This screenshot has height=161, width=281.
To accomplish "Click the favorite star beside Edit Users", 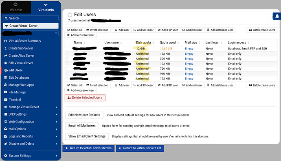I will click(x=70, y=15).
